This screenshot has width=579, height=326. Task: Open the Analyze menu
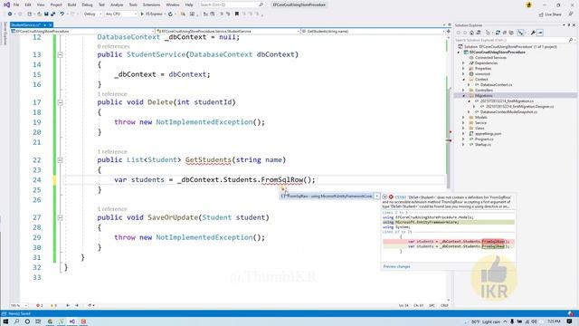click(117, 5)
